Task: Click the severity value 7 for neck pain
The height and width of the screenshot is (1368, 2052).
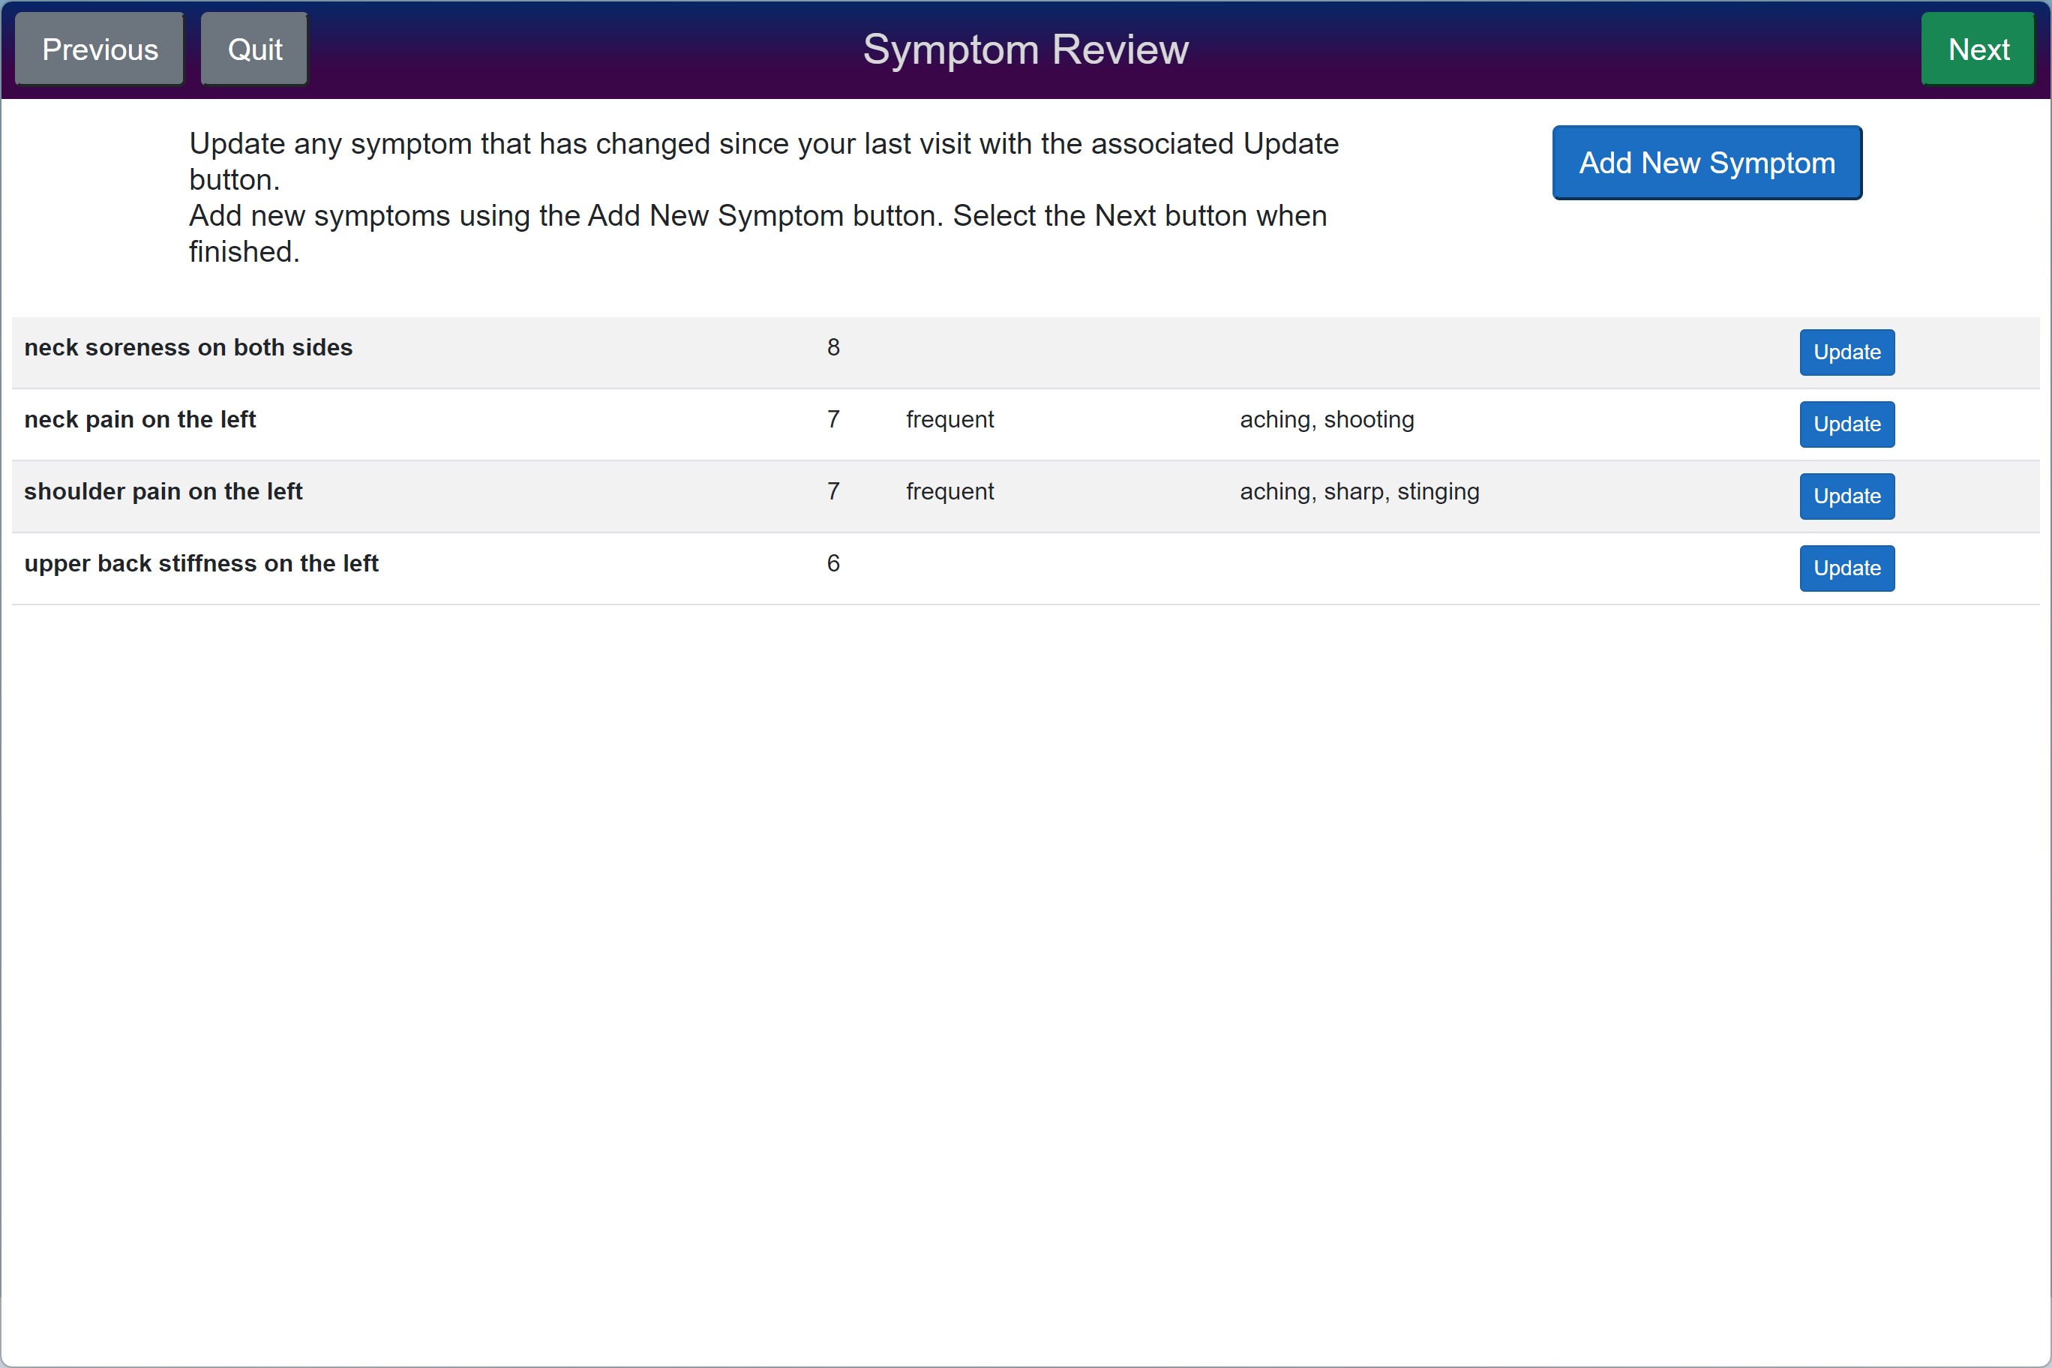Action: [x=833, y=420]
